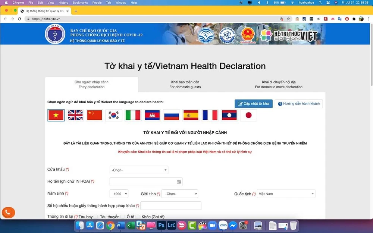Click the orange phone call icon
The width and height of the screenshot is (373, 233).
[x=8, y=212]
